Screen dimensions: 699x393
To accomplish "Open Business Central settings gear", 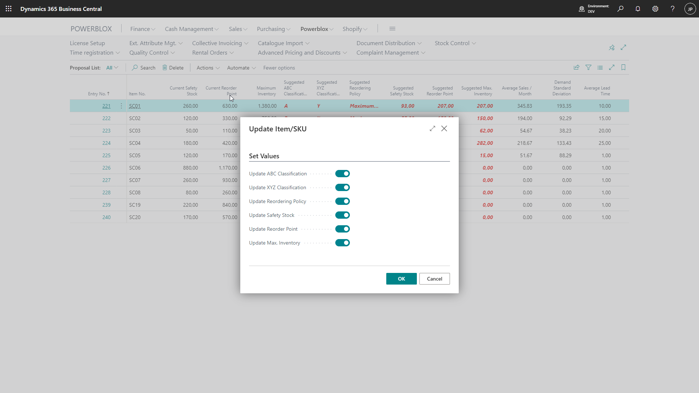I will 655,8.
